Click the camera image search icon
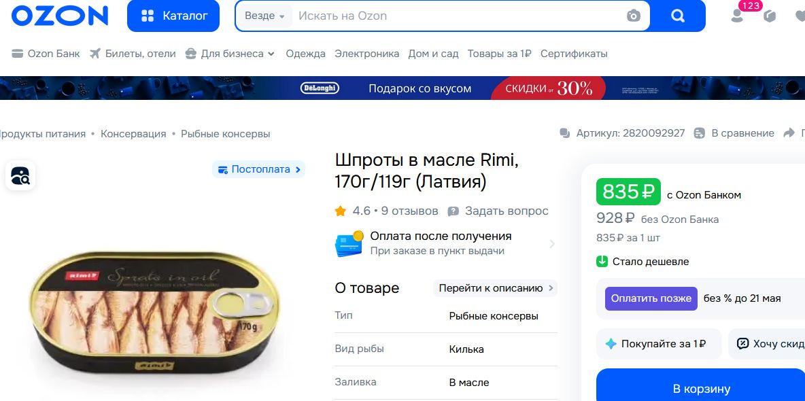 pos(634,16)
